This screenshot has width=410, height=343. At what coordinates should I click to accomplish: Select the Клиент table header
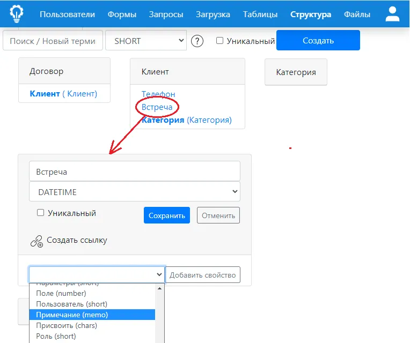[x=187, y=71]
